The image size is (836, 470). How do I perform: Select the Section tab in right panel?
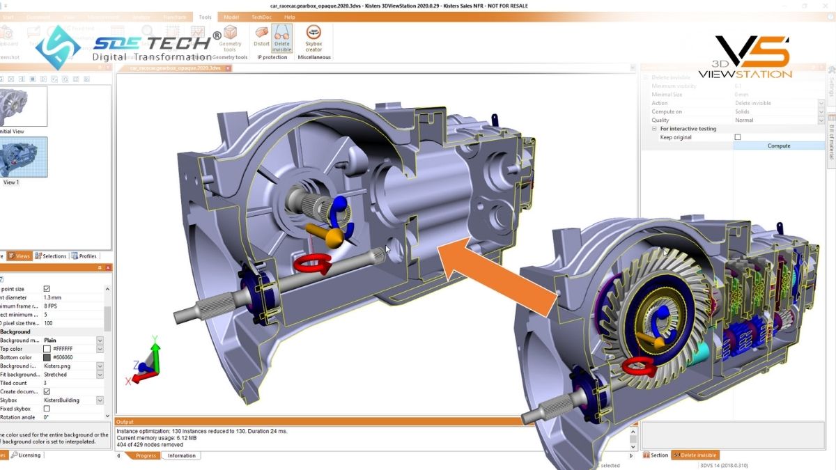pos(656,455)
